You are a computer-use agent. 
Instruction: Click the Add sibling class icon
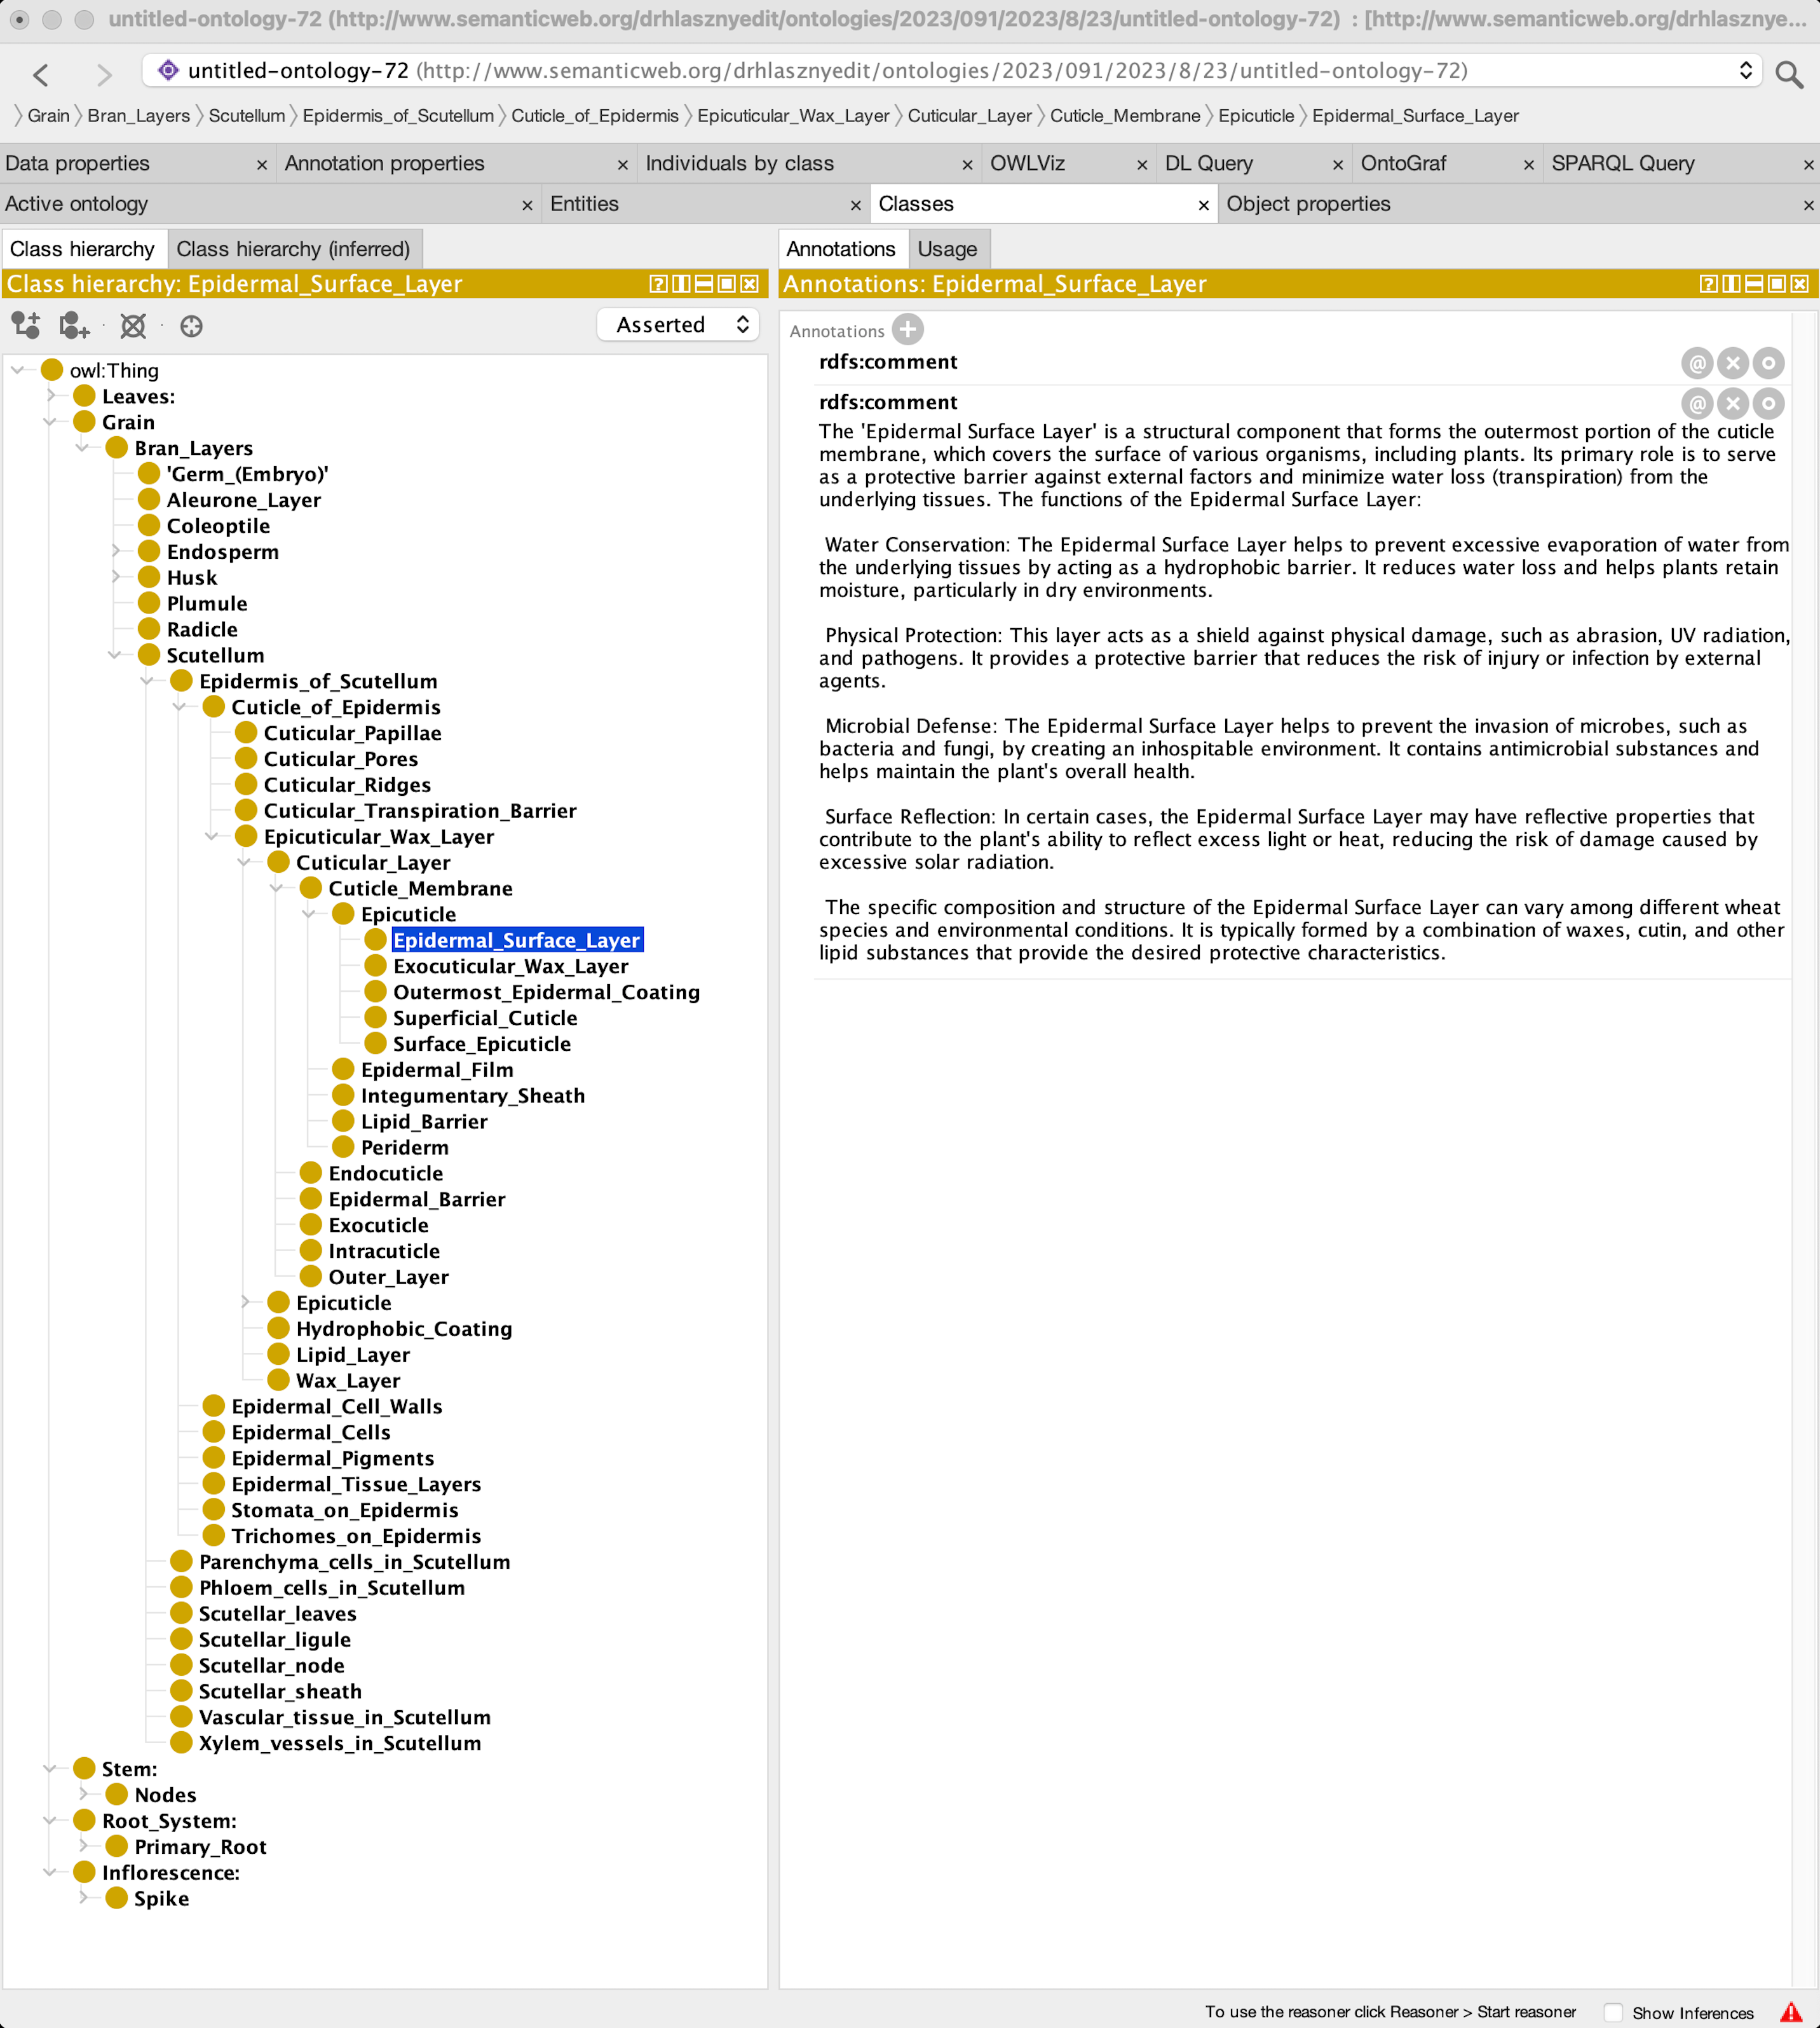coord(74,325)
